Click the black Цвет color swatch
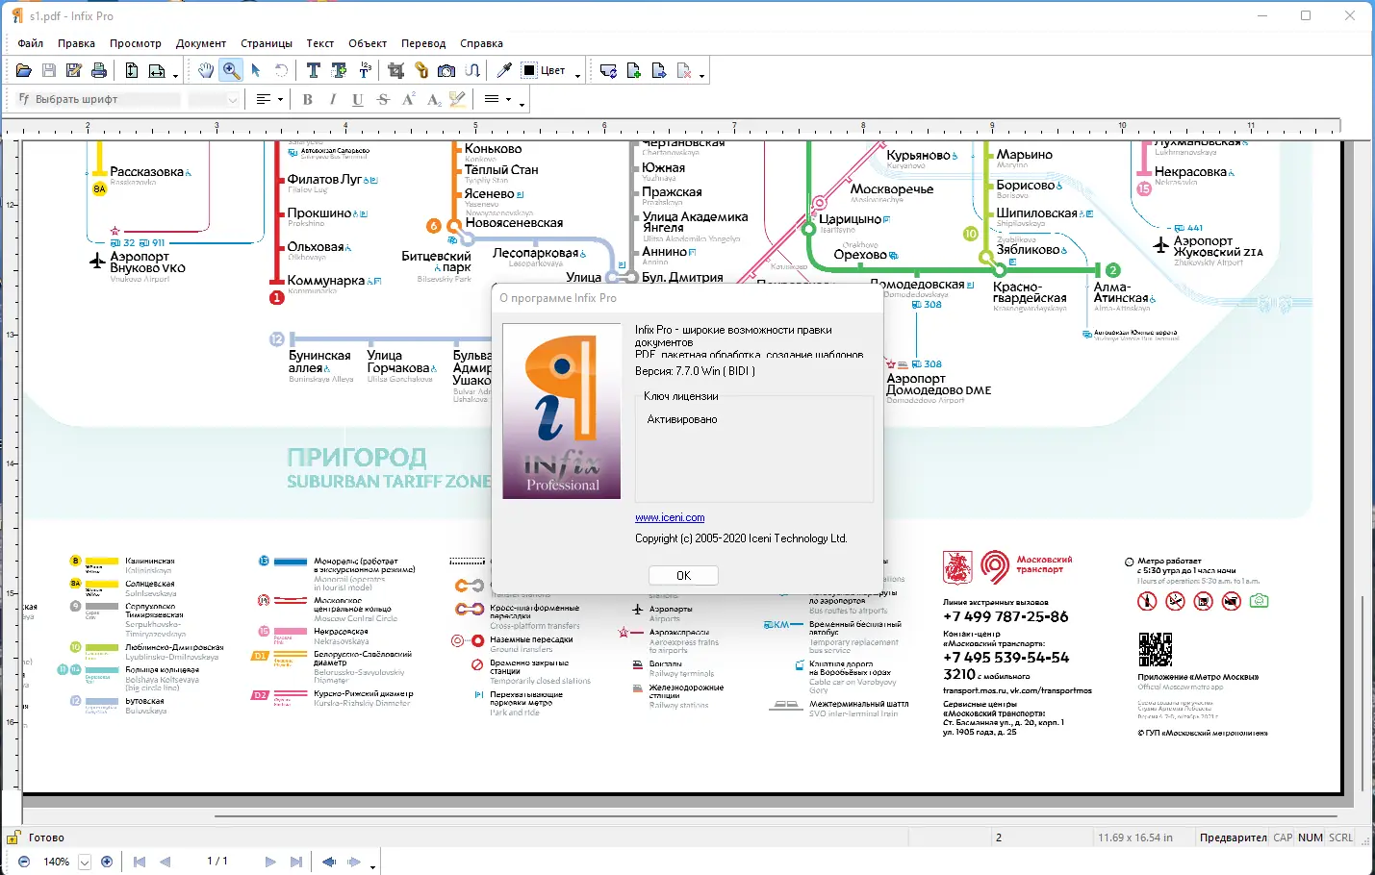 click(529, 70)
